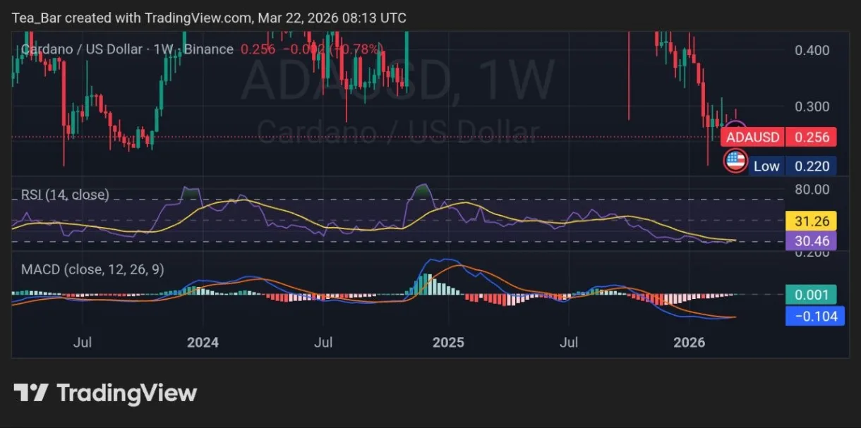Toggle the RSI (14, close) indicator

[65, 195]
